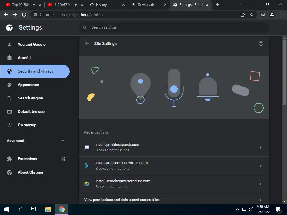Bookmark this page with the star icon
The width and height of the screenshot is (287, 215).
pyautogui.click(x=252, y=15)
